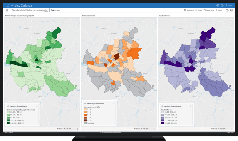Click the dark brown 9 - 11 swatch

tap(85, 120)
